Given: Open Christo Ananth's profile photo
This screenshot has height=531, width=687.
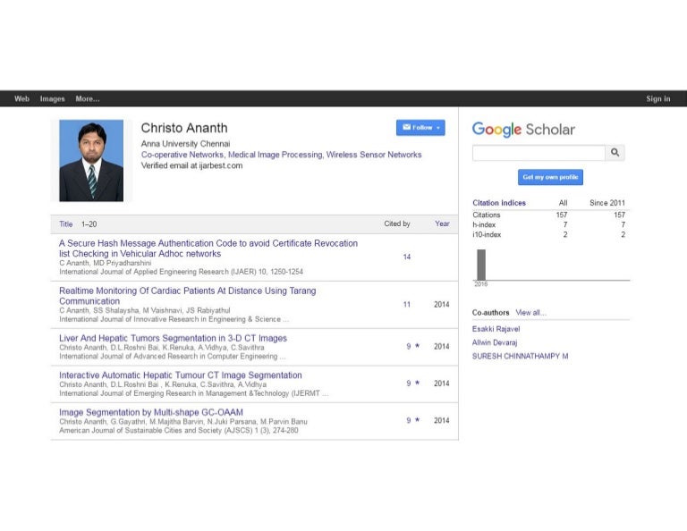Looking at the screenshot, I should pyautogui.click(x=91, y=161).
